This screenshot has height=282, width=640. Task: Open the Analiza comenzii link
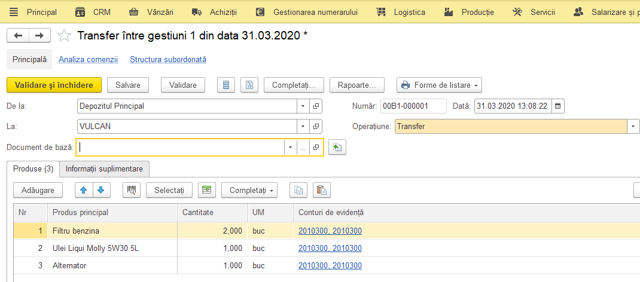(x=88, y=60)
